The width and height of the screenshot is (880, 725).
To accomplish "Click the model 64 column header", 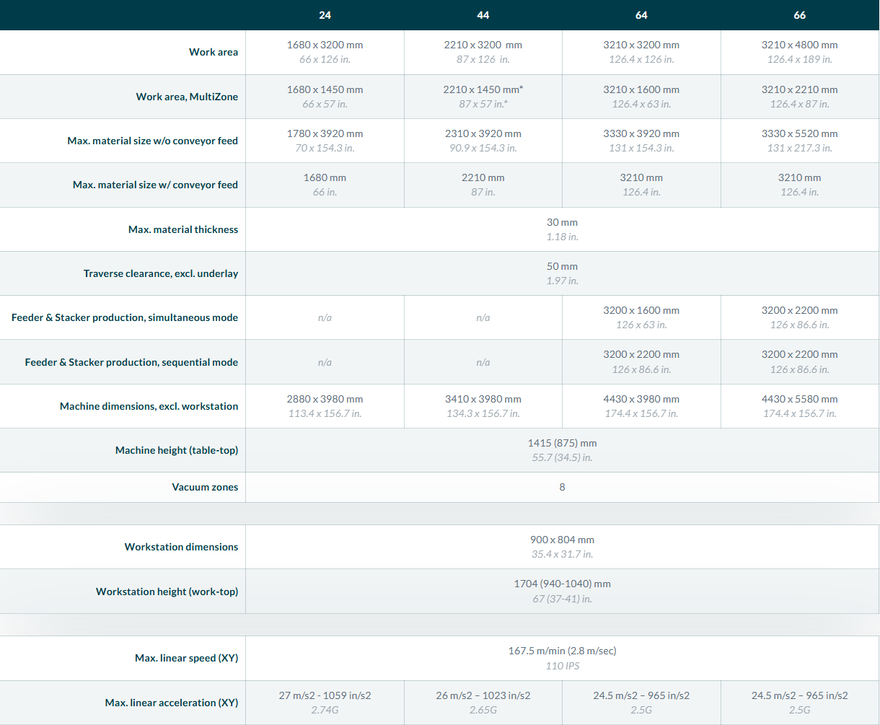I will (641, 15).
